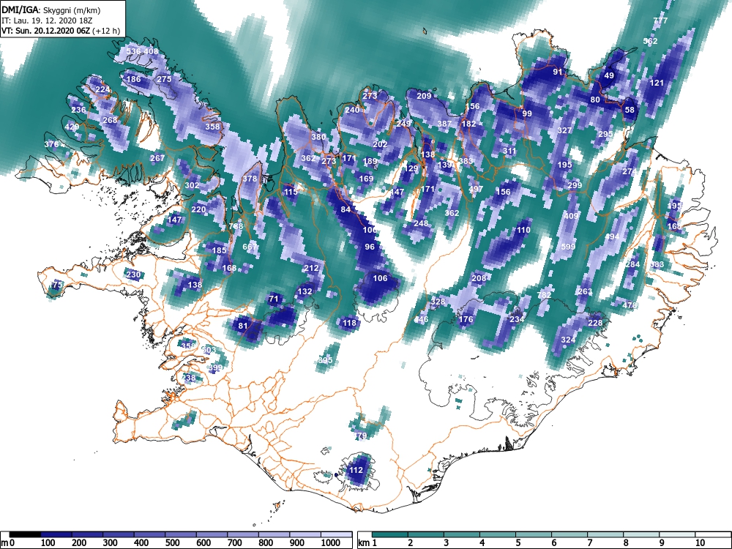This screenshot has height=549, width=732.
Task: Click the visibility value 118 on the map
Action: tap(349, 323)
